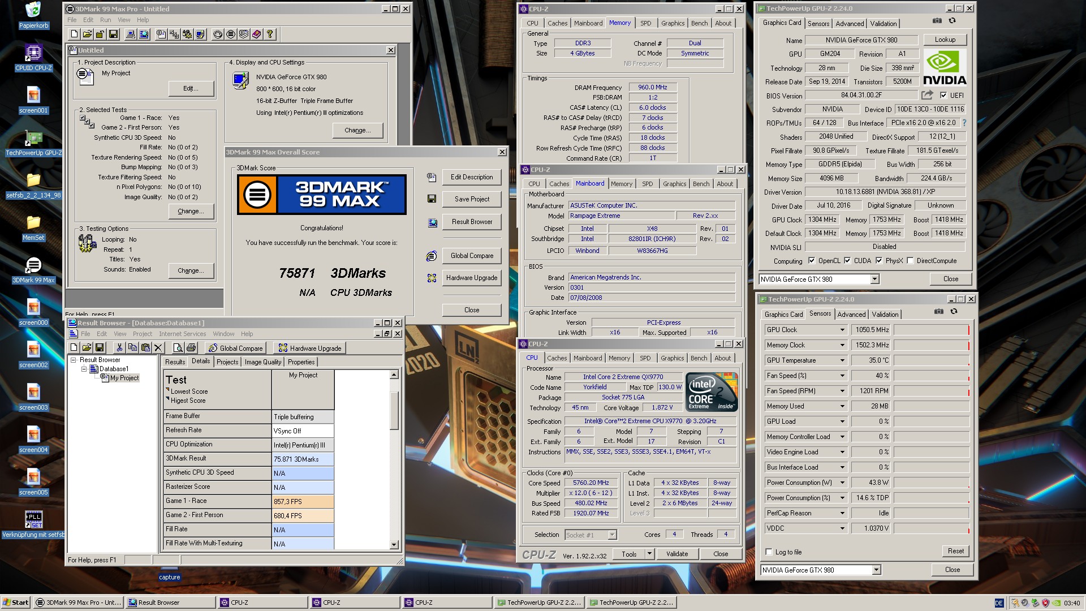
Task: Click the yellow question mark icon in 3DMark toolbar
Action: (270, 35)
